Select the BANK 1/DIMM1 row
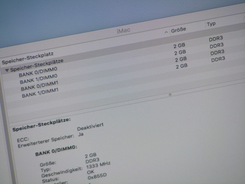The image size is (245, 184). [x=40, y=93]
